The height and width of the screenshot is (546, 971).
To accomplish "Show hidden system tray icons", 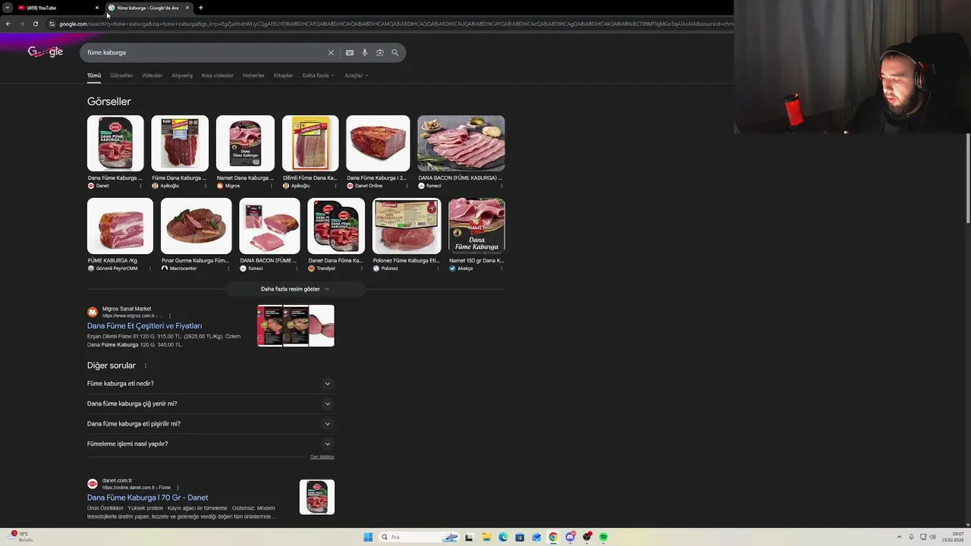I will pos(900,537).
